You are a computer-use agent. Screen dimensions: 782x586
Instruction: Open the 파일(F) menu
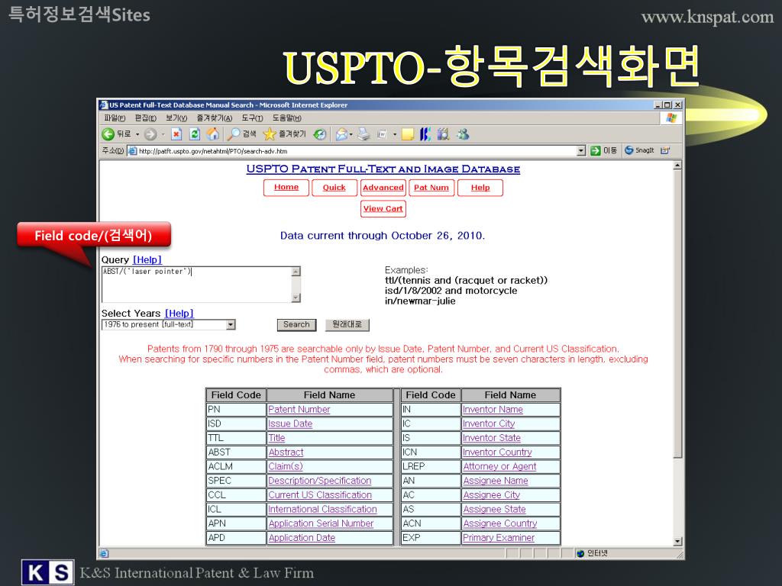pyautogui.click(x=115, y=118)
